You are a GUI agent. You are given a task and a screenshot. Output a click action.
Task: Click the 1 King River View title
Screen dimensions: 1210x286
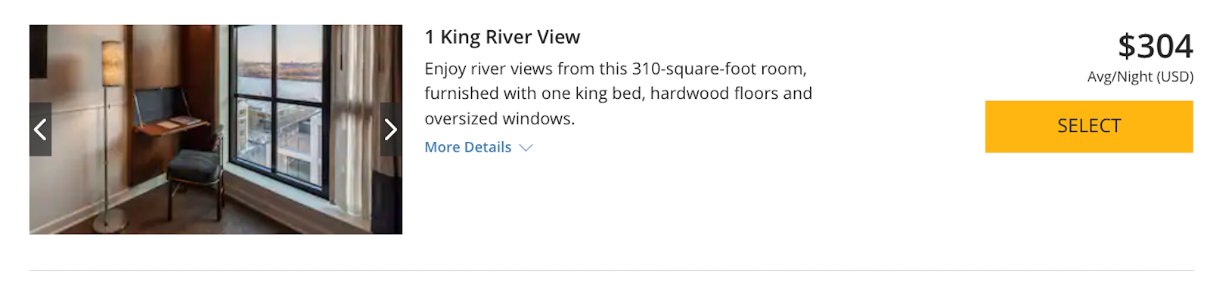502,37
